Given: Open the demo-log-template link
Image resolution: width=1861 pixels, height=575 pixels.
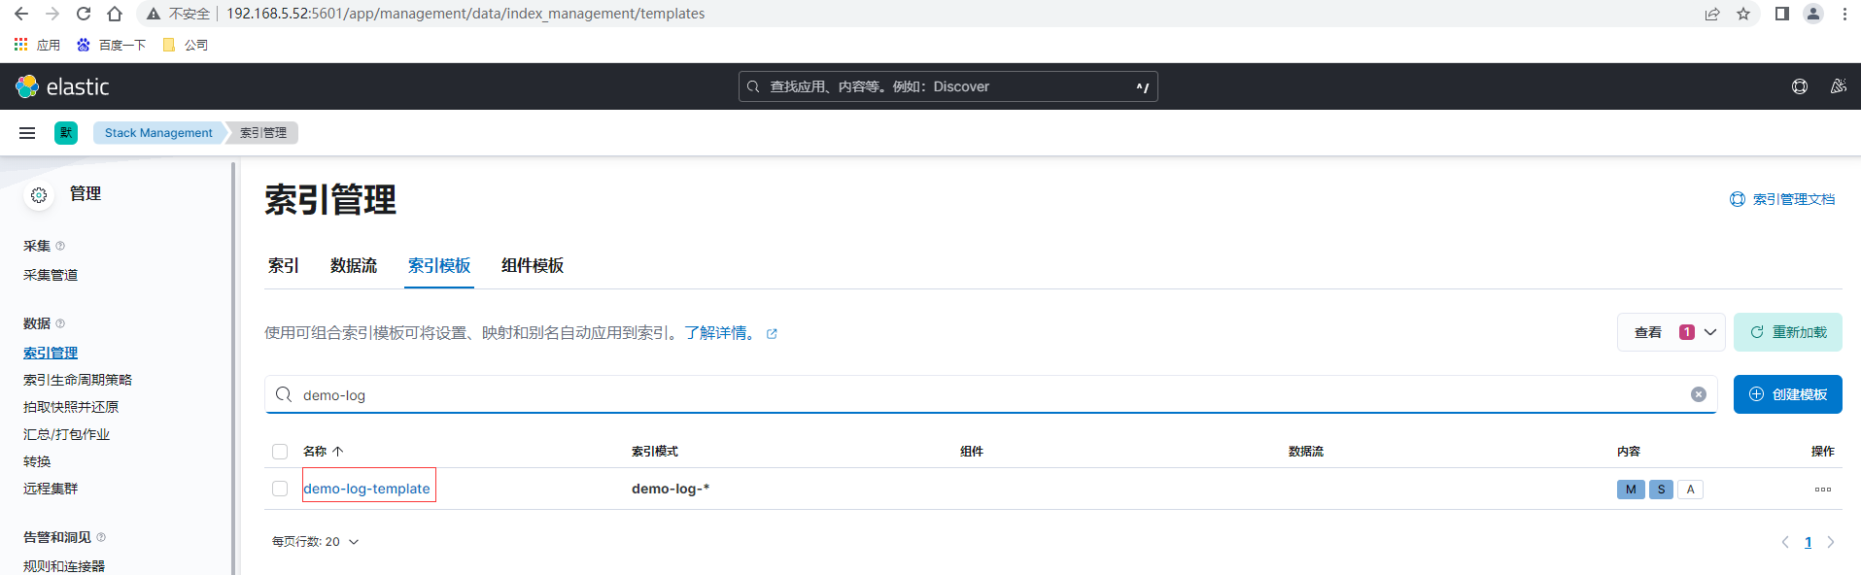Looking at the screenshot, I should [366, 489].
